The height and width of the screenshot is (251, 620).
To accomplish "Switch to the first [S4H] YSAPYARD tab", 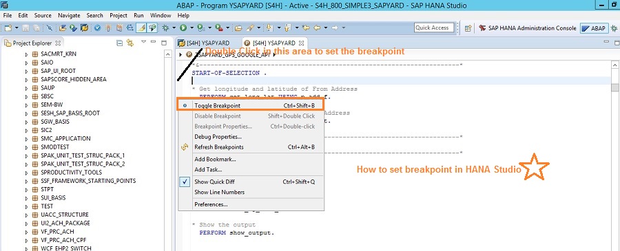I will [203, 43].
